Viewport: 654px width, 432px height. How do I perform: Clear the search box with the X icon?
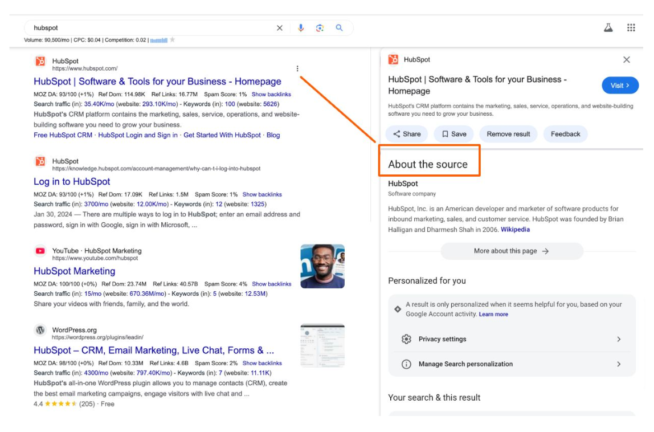tap(280, 28)
